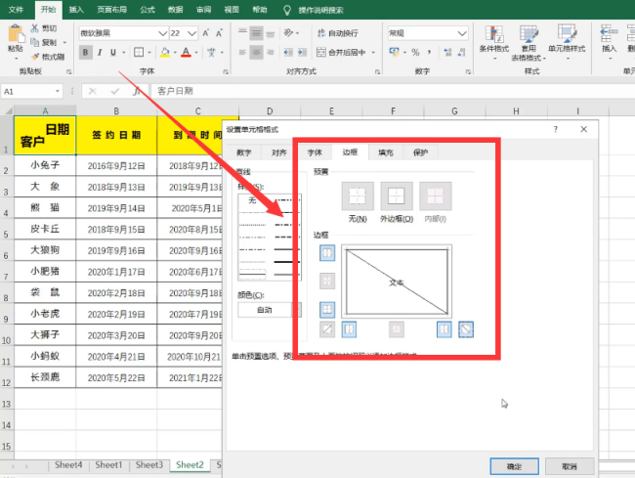
Task: Click the Insert cells icon
Action: point(609,33)
